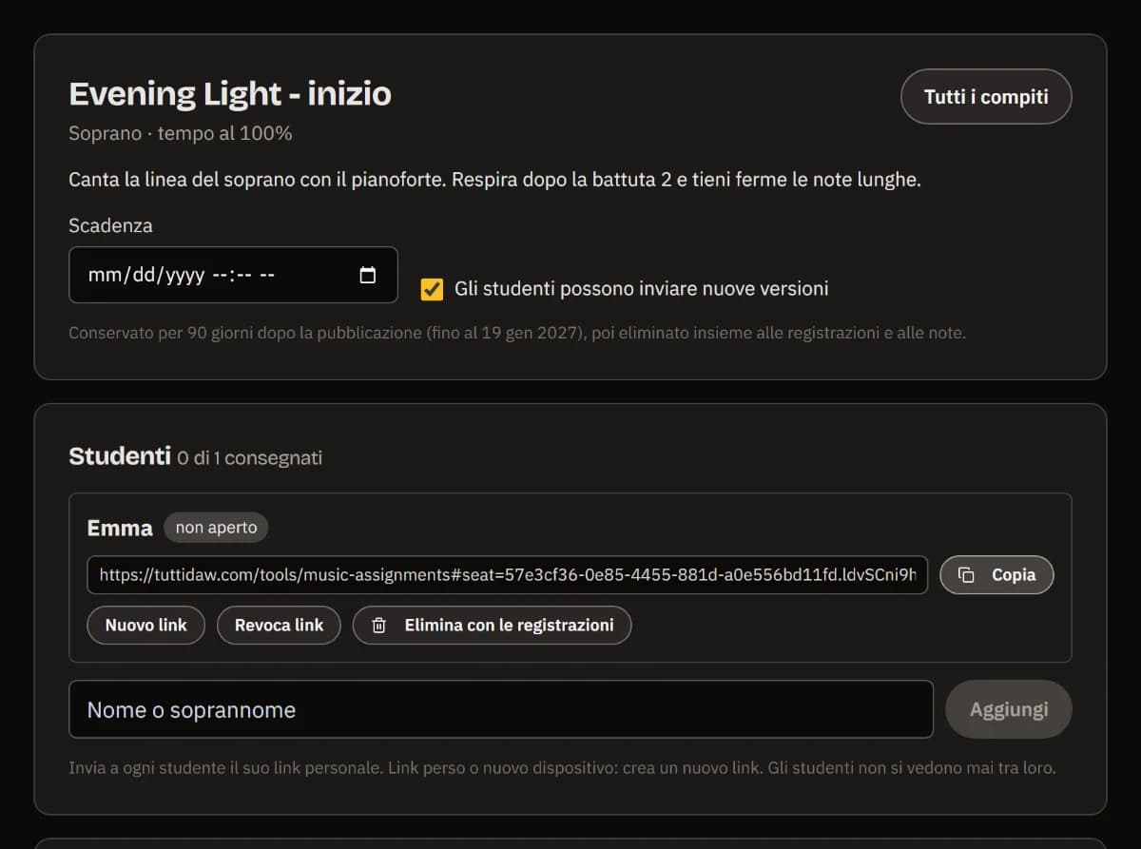Open the calendar picker icon in Scadenza
This screenshot has width=1141, height=849.
click(368, 276)
